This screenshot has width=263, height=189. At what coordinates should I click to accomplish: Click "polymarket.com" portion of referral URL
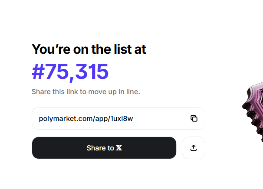click(x=63, y=118)
